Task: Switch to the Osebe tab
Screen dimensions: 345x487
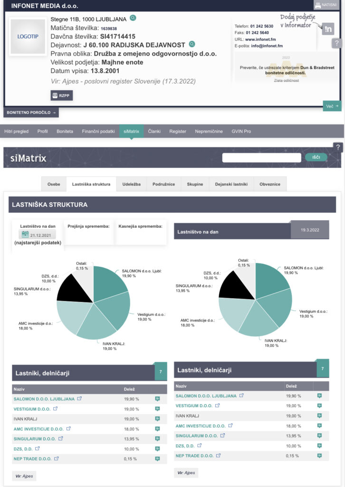Action: [x=54, y=184]
